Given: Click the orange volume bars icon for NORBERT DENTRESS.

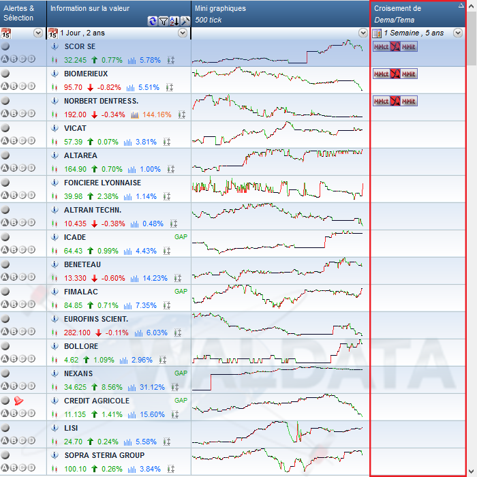Looking at the screenshot, I should pos(135,114).
